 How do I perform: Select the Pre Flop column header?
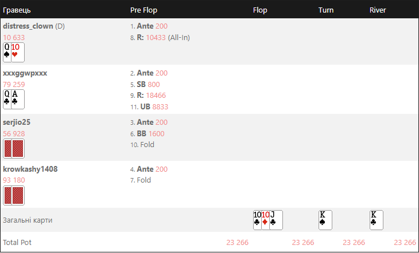point(143,10)
